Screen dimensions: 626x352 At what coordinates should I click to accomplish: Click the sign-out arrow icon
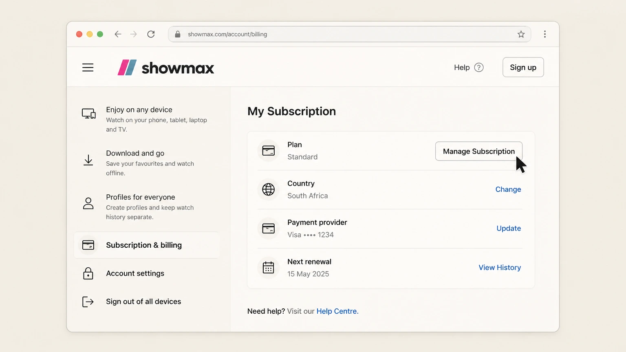click(88, 301)
